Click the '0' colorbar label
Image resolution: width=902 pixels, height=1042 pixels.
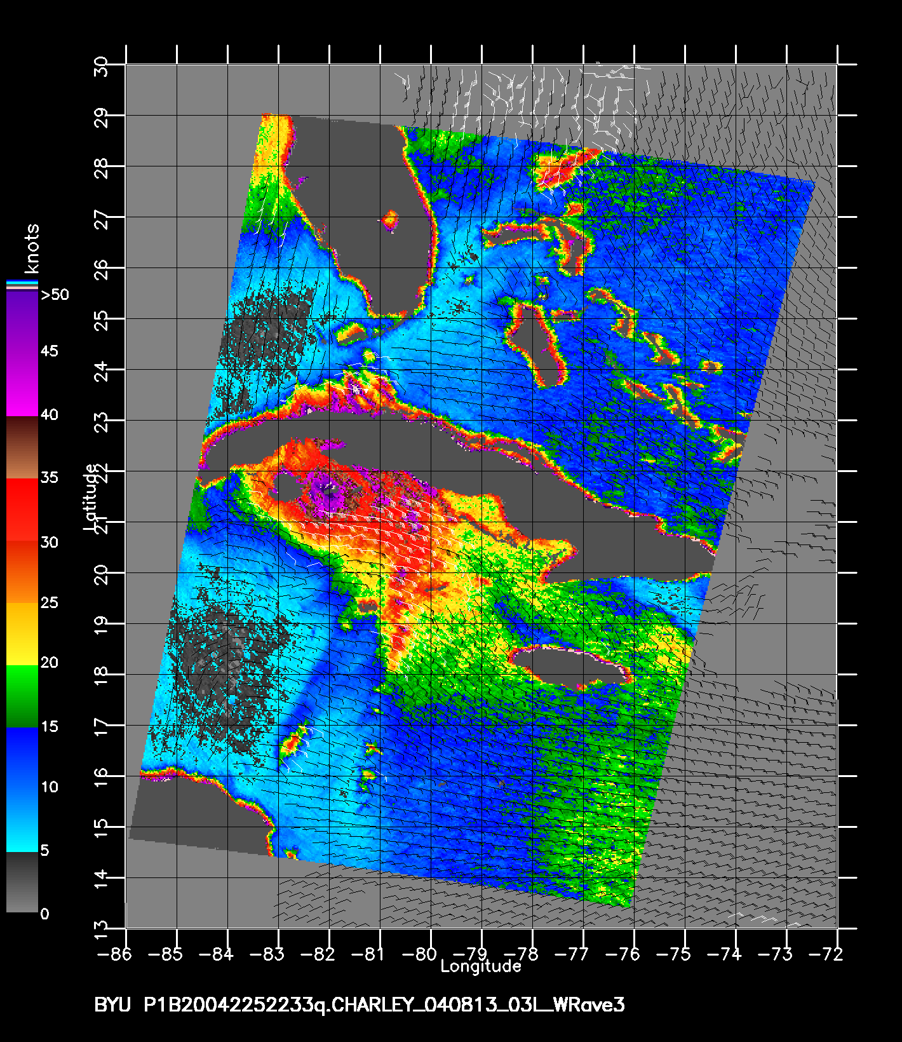pyautogui.click(x=44, y=914)
